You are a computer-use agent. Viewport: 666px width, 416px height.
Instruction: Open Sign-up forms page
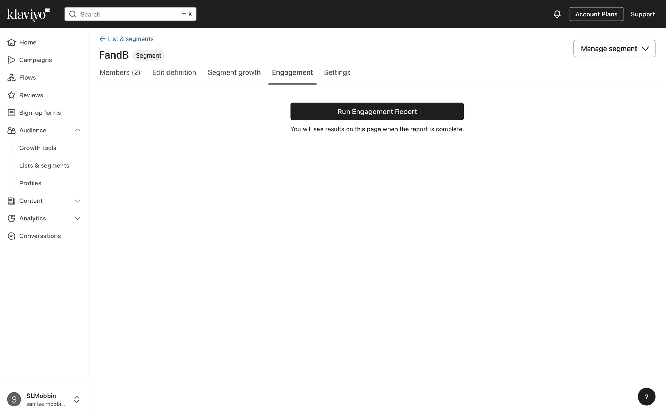[x=40, y=113]
